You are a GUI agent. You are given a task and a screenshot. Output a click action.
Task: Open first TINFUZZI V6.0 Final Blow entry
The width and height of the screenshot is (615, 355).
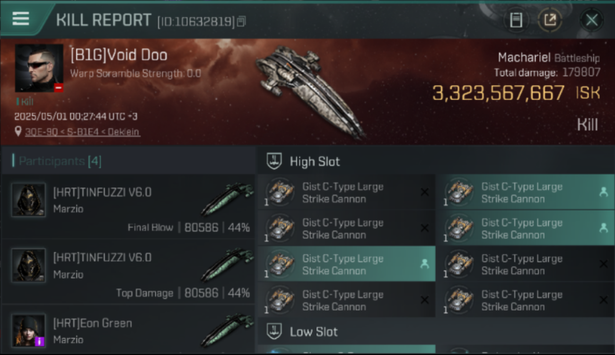tap(128, 206)
